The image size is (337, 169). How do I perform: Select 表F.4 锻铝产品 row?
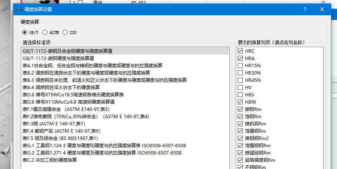(125, 131)
